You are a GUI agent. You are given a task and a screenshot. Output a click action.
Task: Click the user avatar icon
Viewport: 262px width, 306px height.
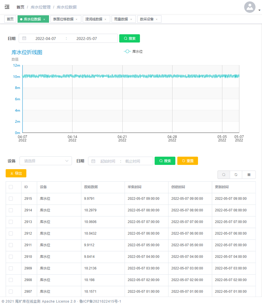(250, 7)
